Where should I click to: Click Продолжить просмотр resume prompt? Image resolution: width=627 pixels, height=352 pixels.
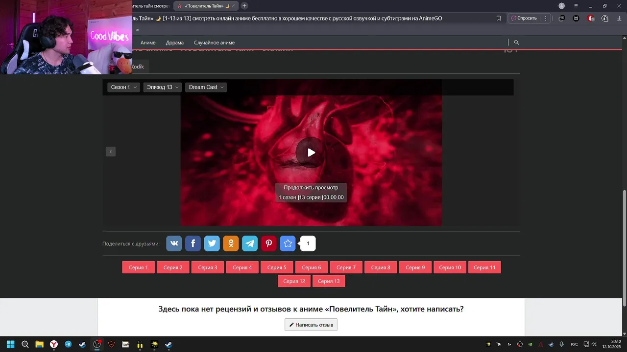pyautogui.click(x=311, y=193)
